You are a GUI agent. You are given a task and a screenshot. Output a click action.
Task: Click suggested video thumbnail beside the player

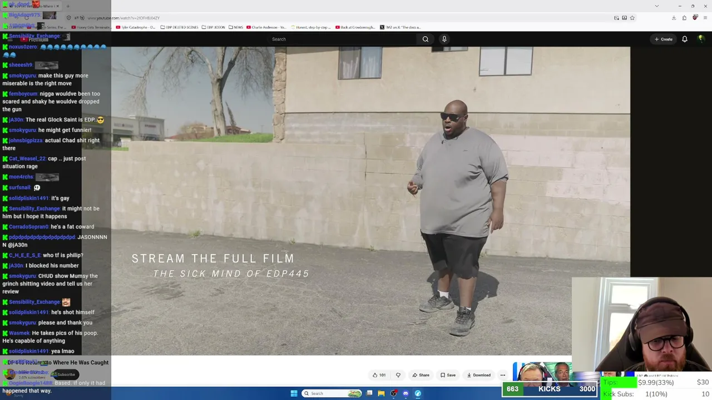542,373
